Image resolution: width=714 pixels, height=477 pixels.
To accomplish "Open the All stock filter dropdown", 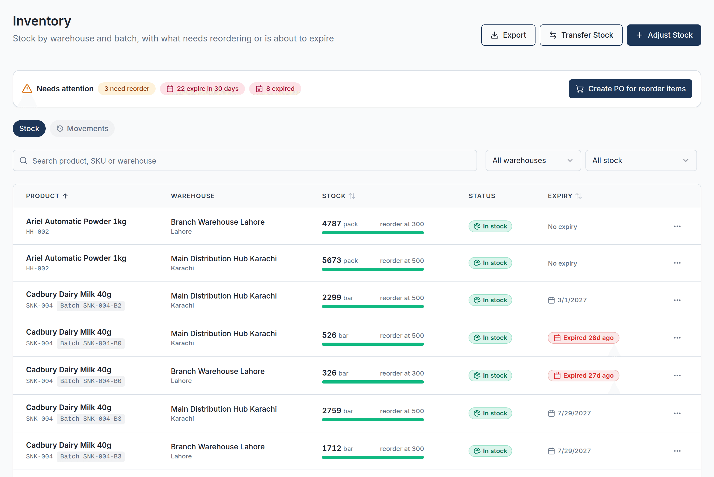I will coord(641,160).
